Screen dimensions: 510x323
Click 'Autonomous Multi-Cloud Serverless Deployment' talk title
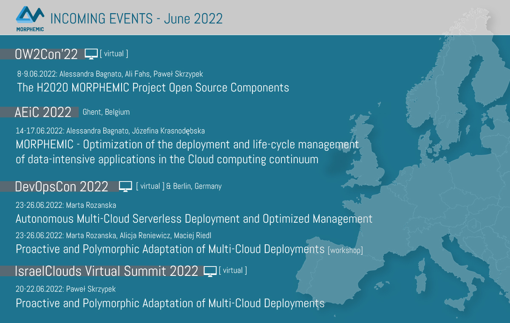(x=194, y=219)
